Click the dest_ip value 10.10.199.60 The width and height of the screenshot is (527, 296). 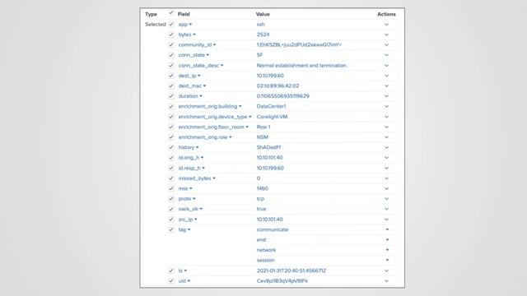(x=270, y=76)
